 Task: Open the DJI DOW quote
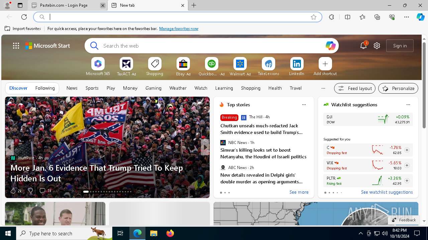[x=368, y=119]
